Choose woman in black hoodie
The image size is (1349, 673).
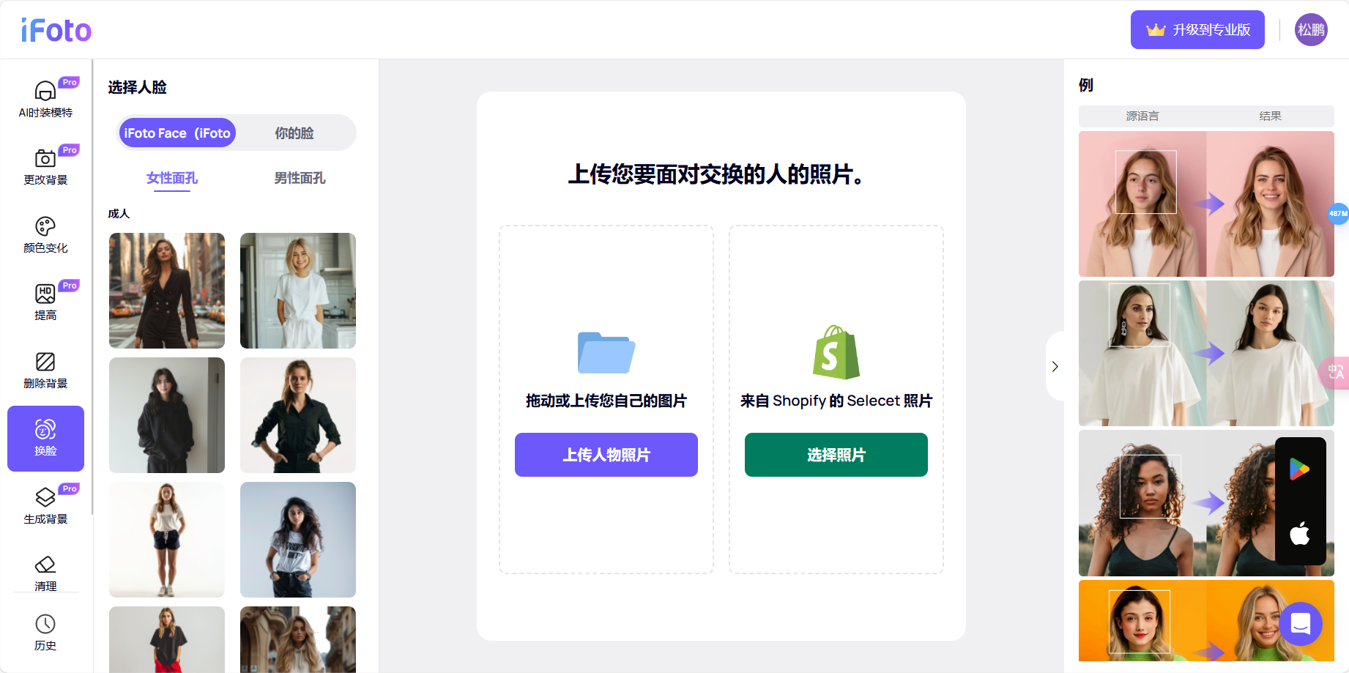click(x=167, y=415)
